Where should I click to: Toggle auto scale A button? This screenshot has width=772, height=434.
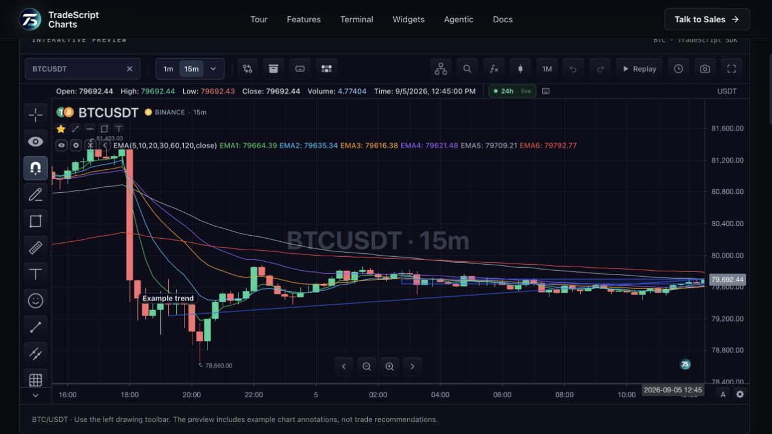(723, 394)
